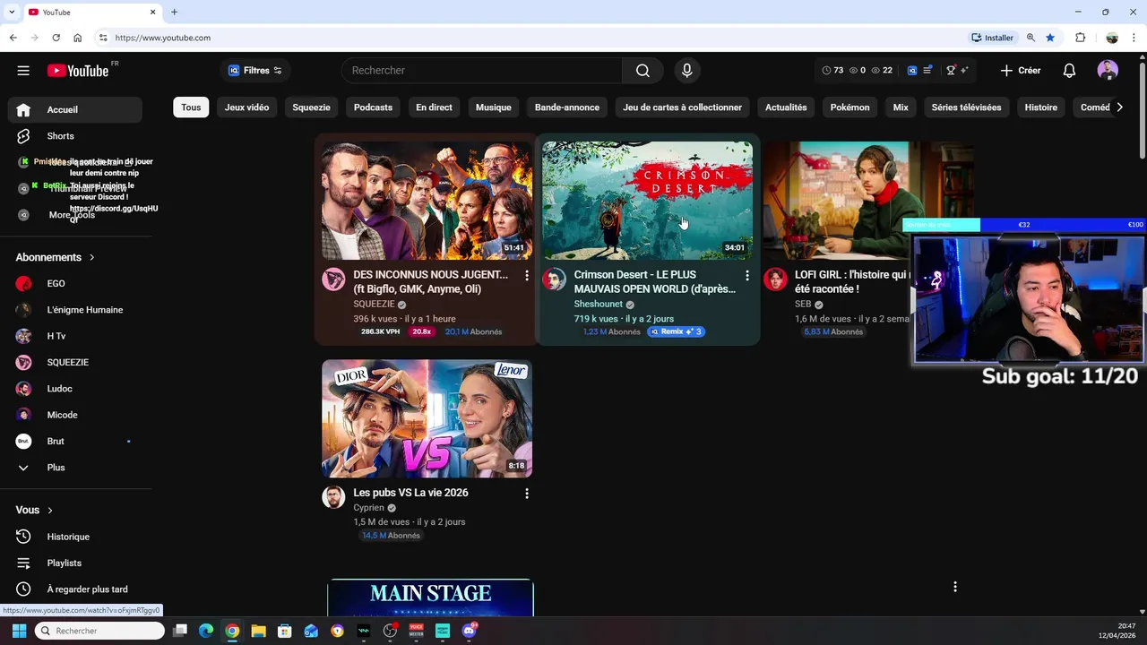This screenshot has width=1147, height=645.
Task: Open SQUEEZIE channel avatar under first video
Action: point(333,279)
